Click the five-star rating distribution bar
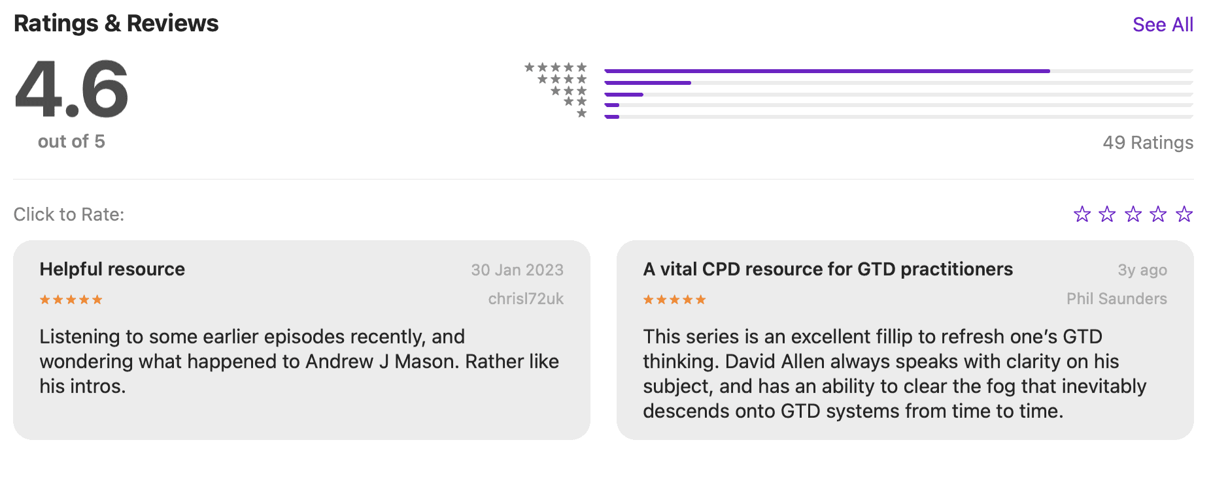 pyautogui.click(x=898, y=71)
